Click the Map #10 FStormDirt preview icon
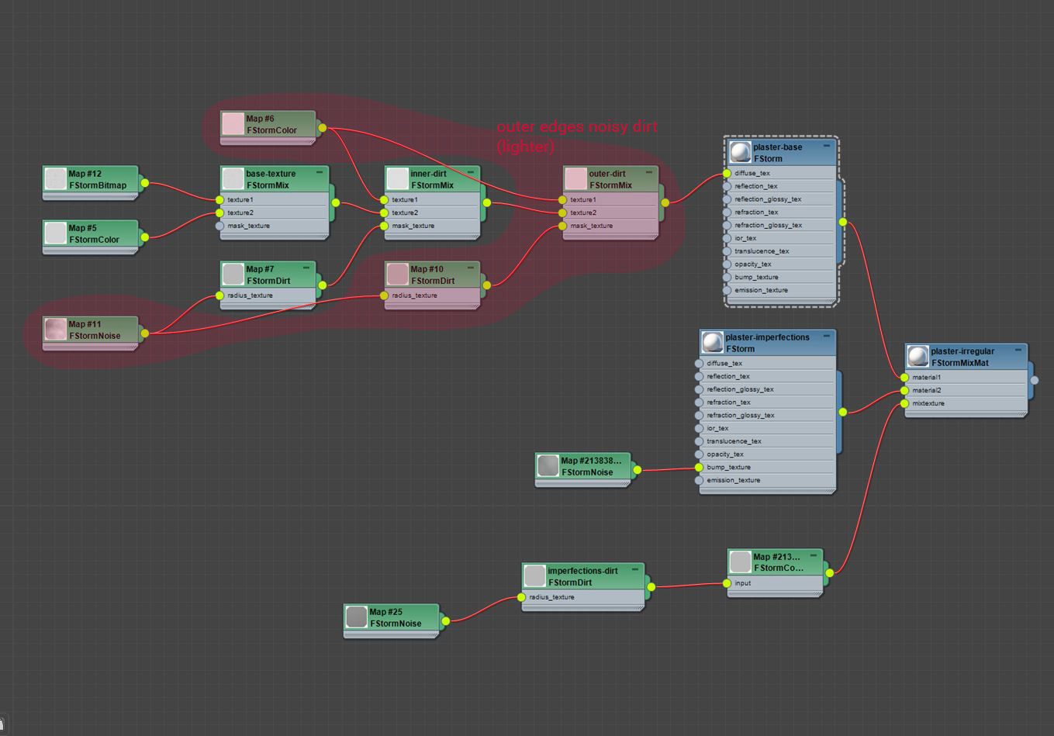This screenshot has width=1054, height=736. (x=397, y=275)
